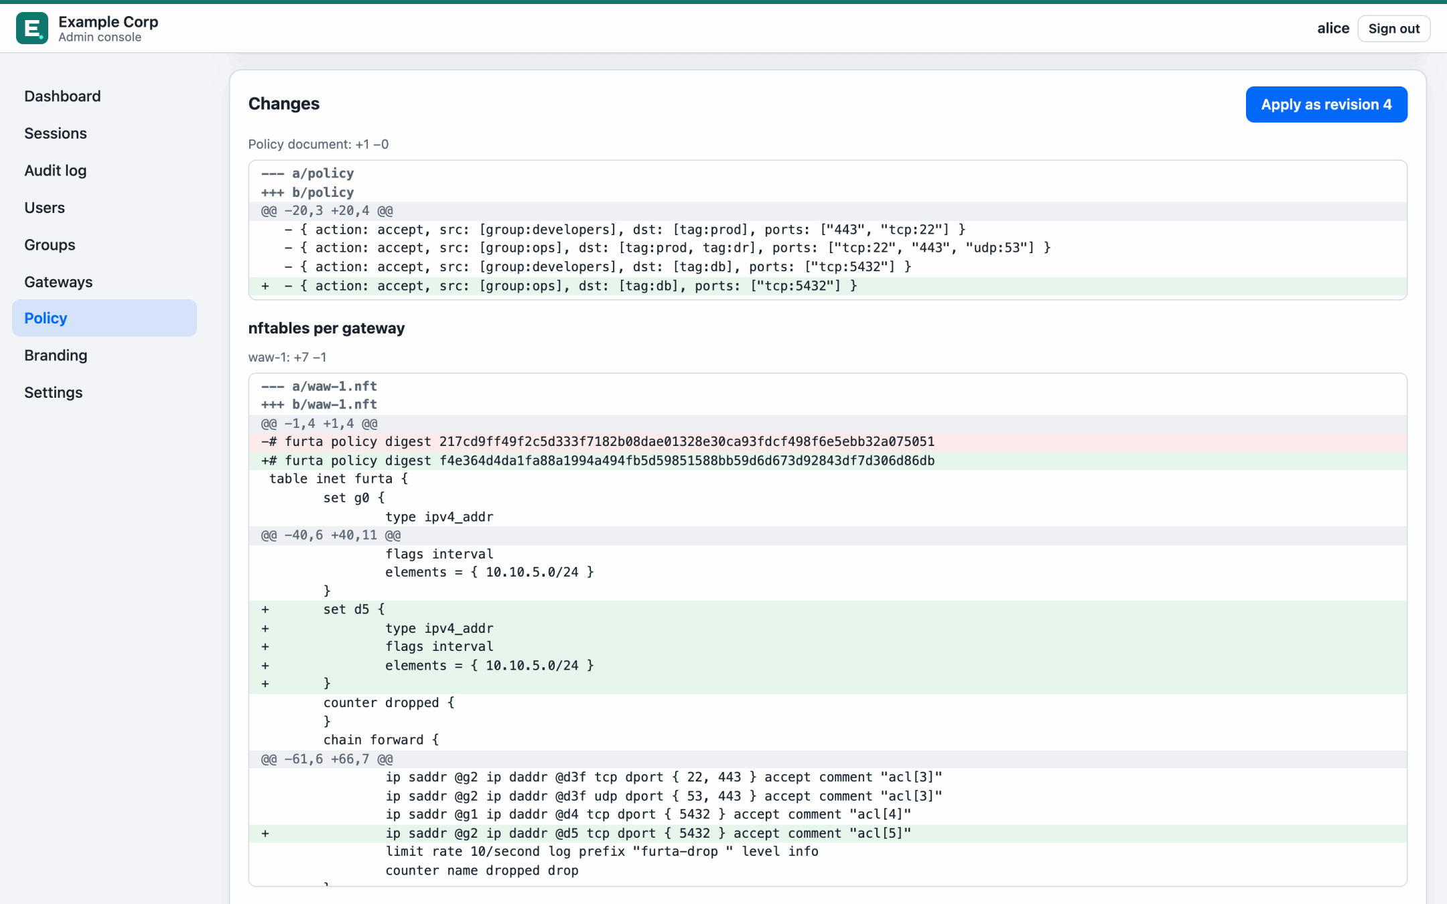Click the 'nftables per gateway' heading
The image size is (1447, 904).
tap(326, 328)
